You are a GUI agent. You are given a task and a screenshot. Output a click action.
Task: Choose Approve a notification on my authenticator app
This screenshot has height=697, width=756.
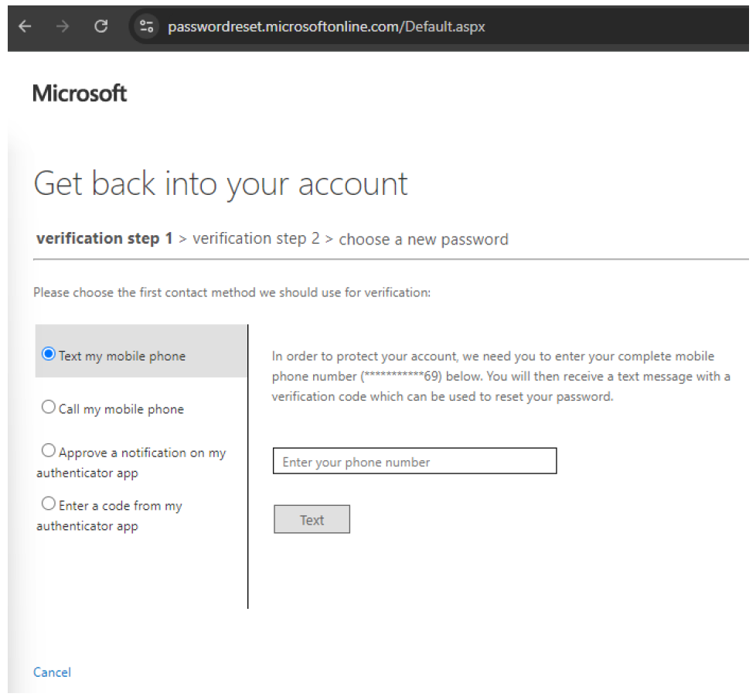coord(49,450)
